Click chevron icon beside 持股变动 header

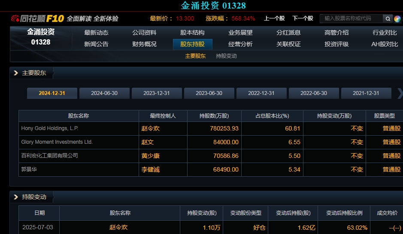[16, 197]
